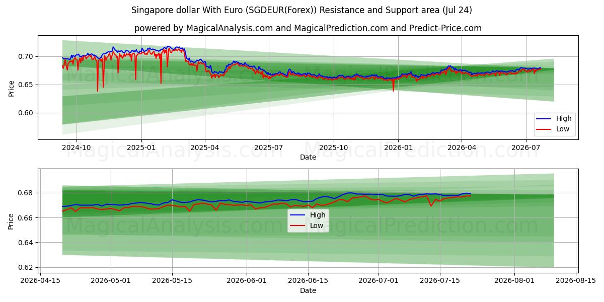
Task: Click the 2026-01 date tick label
Action: coord(398,148)
